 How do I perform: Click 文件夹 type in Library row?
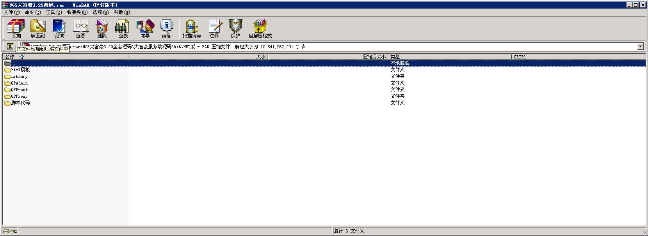(x=397, y=77)
